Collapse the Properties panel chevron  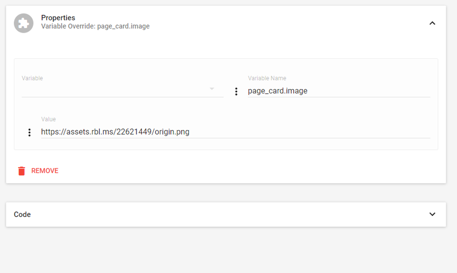pyautogui.click(x=432, y=23)
